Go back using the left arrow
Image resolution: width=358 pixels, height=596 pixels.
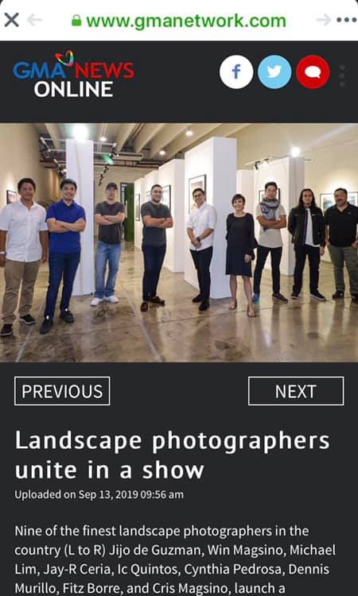point(35,20)
